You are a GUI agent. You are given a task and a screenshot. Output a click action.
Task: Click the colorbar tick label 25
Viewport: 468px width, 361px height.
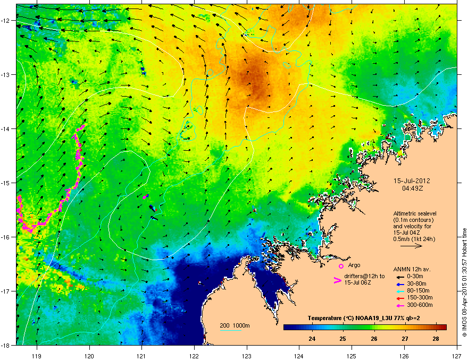coord(343,339)
